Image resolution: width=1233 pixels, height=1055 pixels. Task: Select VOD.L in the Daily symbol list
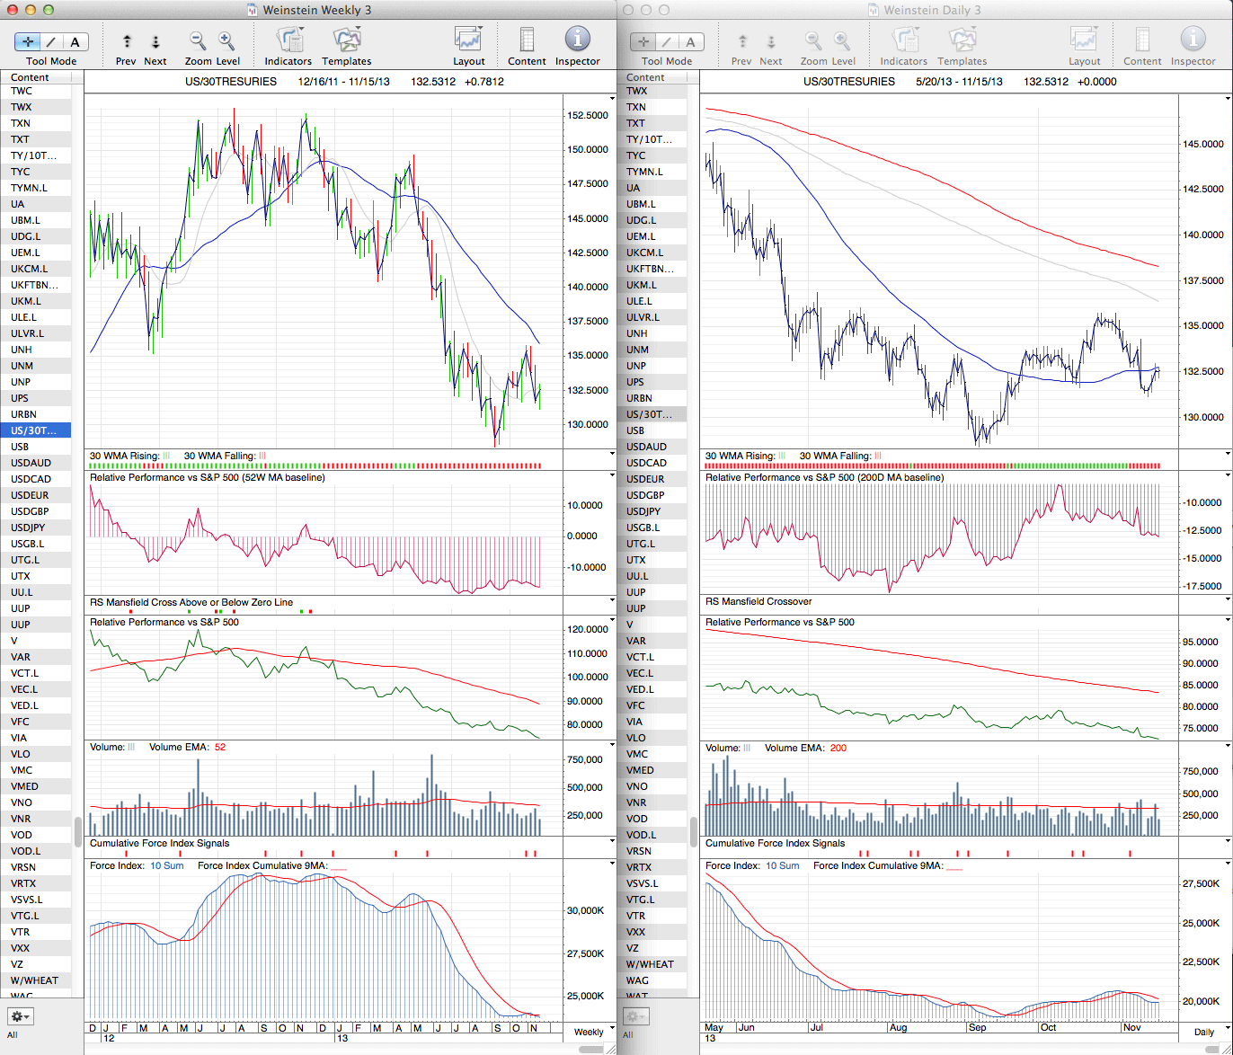(x=640, y=835)
